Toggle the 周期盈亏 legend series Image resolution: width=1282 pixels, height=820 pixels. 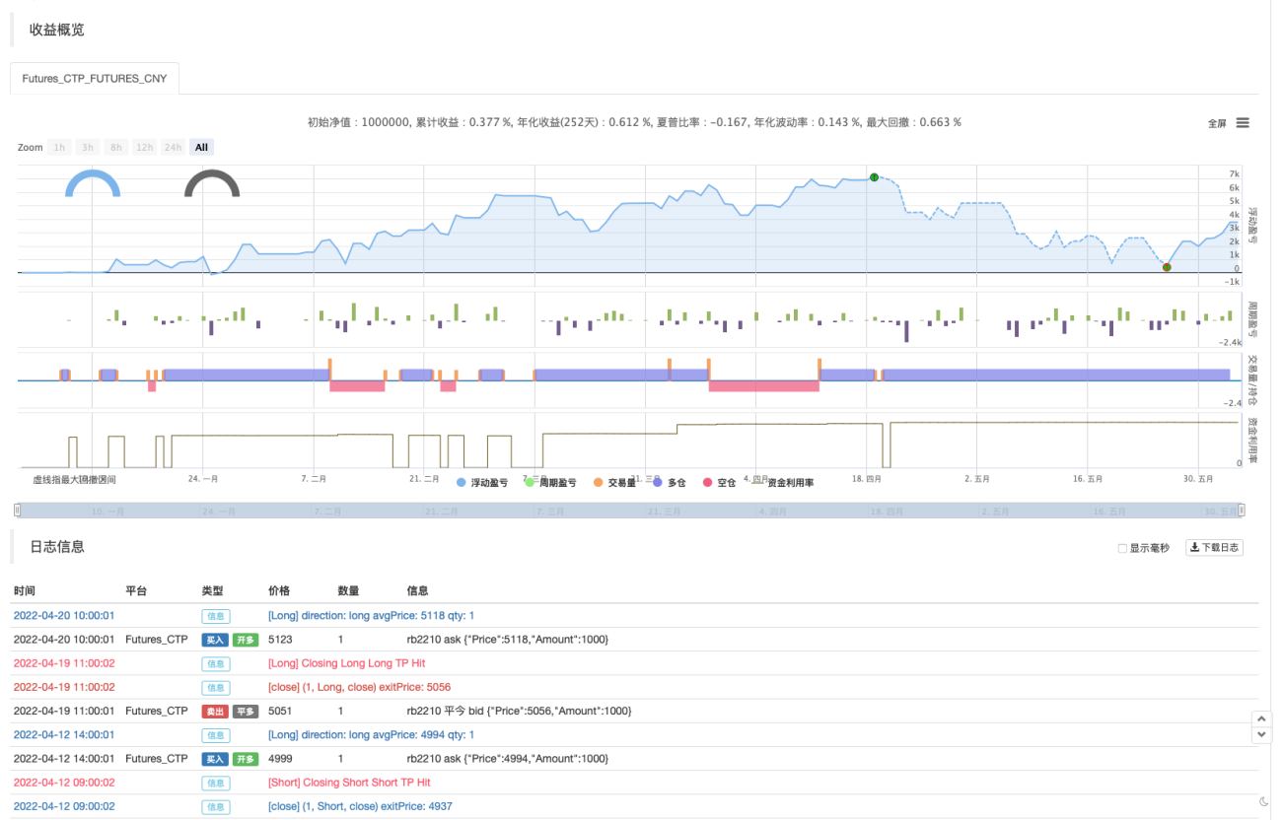pos(549,483)
